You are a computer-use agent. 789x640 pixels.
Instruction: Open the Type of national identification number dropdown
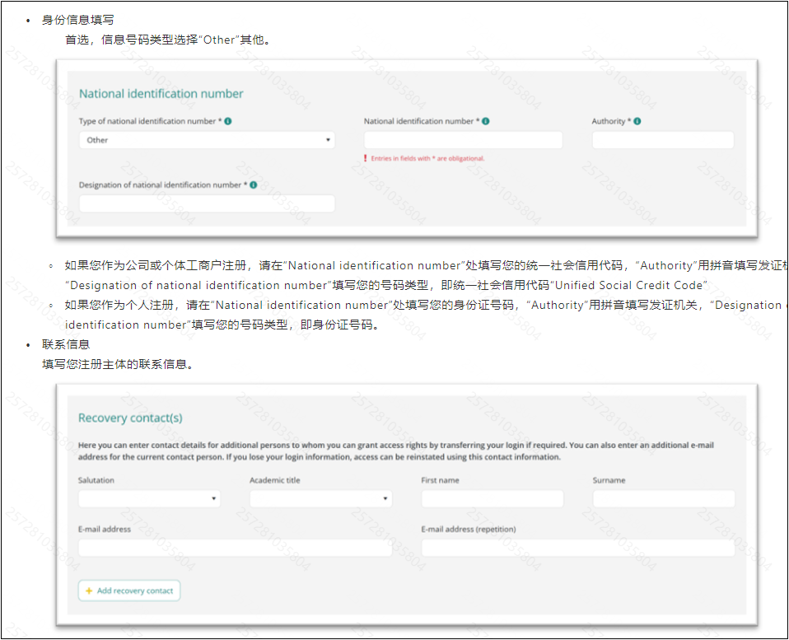(207, 140)
